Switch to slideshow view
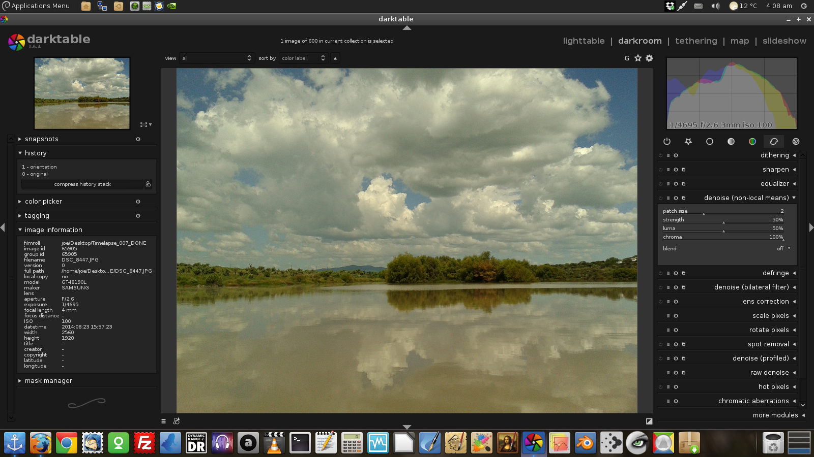The width and height of the screenshot is (814, 457). 784,41
